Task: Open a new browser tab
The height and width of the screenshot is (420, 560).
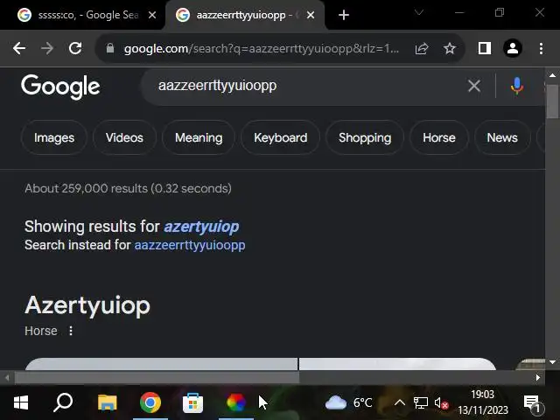Action: (344, 15)
